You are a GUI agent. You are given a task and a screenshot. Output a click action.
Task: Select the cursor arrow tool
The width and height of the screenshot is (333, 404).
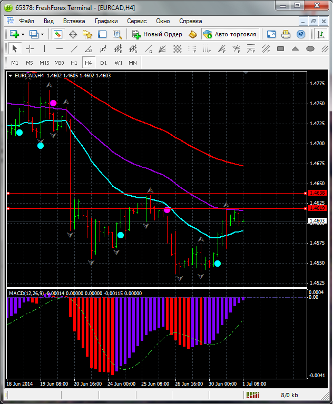(14, 49)
